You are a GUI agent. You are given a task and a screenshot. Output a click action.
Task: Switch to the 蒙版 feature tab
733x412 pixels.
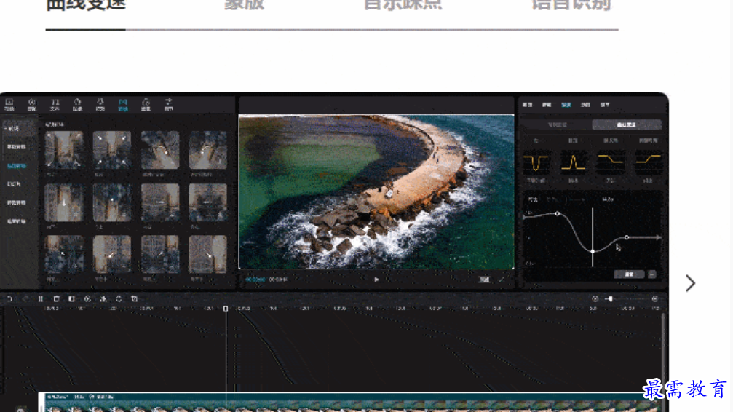pos(244,4)
